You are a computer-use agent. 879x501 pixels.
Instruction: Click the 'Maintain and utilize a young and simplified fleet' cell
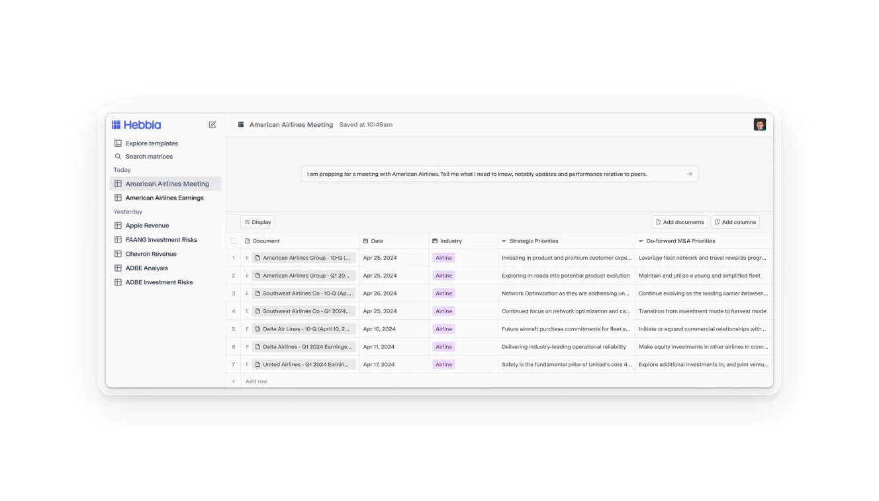[703, 276]
